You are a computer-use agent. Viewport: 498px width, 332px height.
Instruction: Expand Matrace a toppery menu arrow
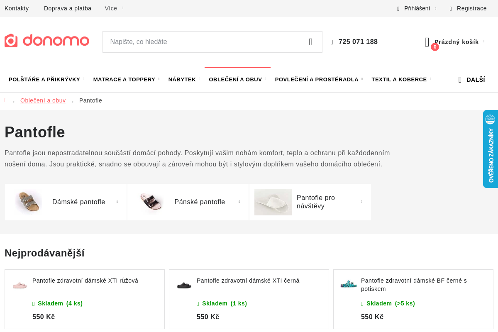click(x=159, y=79)
